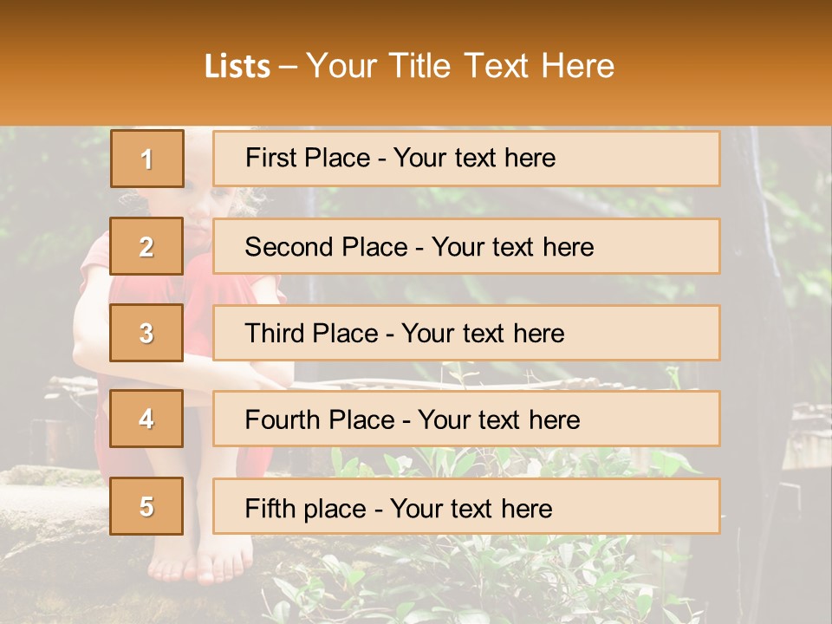The image size is (832, 624).
Task: Select the 'First Place' text box
Action: [x=466, y=159]
